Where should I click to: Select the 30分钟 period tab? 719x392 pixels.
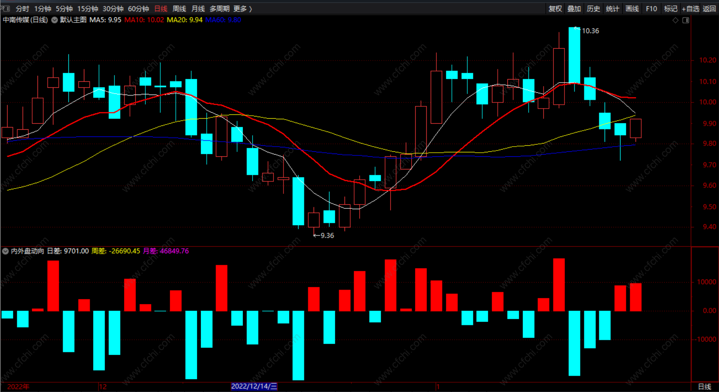[x=113, y=9]
